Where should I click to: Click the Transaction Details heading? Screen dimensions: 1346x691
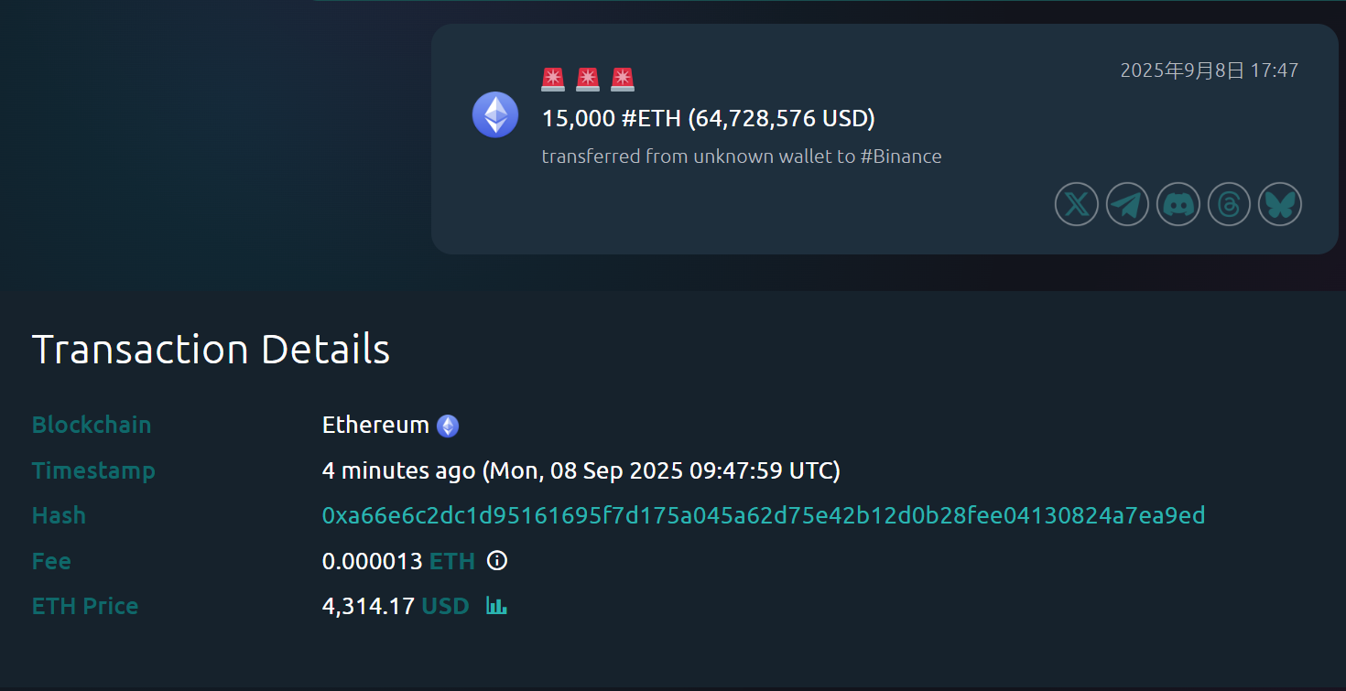(211, 349)
